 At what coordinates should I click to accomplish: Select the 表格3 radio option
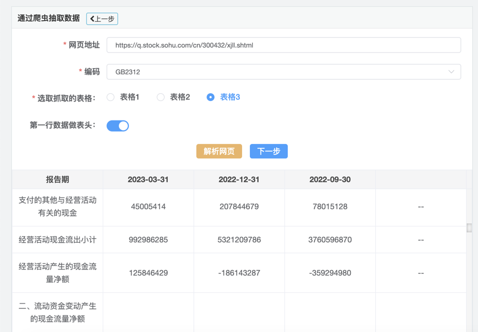pyautogui.click(x=211, y=97)
